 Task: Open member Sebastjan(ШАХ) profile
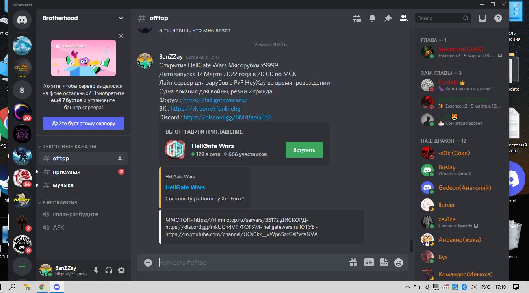tap(462, 52)
